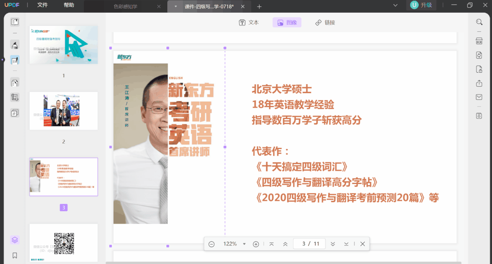Viewport: 492px width, 264px height.
Task: Close the 课件-四级写 tab
Action: tap(243, 6)
